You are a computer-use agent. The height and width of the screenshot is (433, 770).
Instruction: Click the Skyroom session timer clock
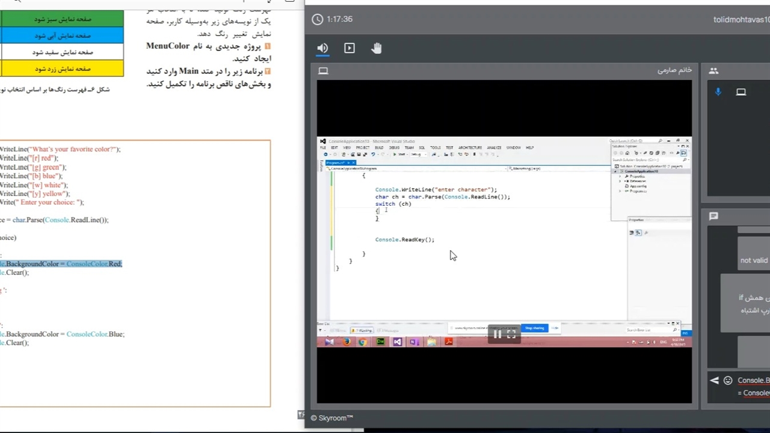(318, 19)
